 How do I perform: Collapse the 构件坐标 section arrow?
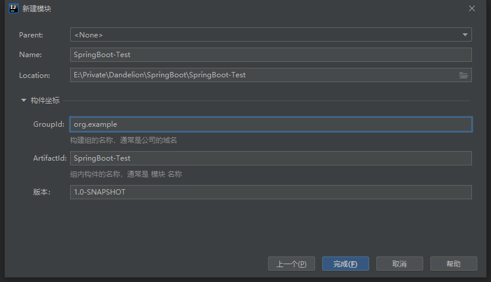point(24,101)
